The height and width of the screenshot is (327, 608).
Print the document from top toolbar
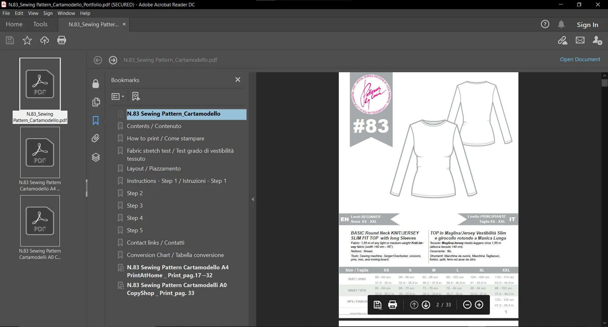(x=62, y=40)
